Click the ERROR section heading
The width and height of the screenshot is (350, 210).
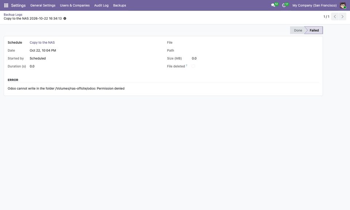(x=13, y=80)
